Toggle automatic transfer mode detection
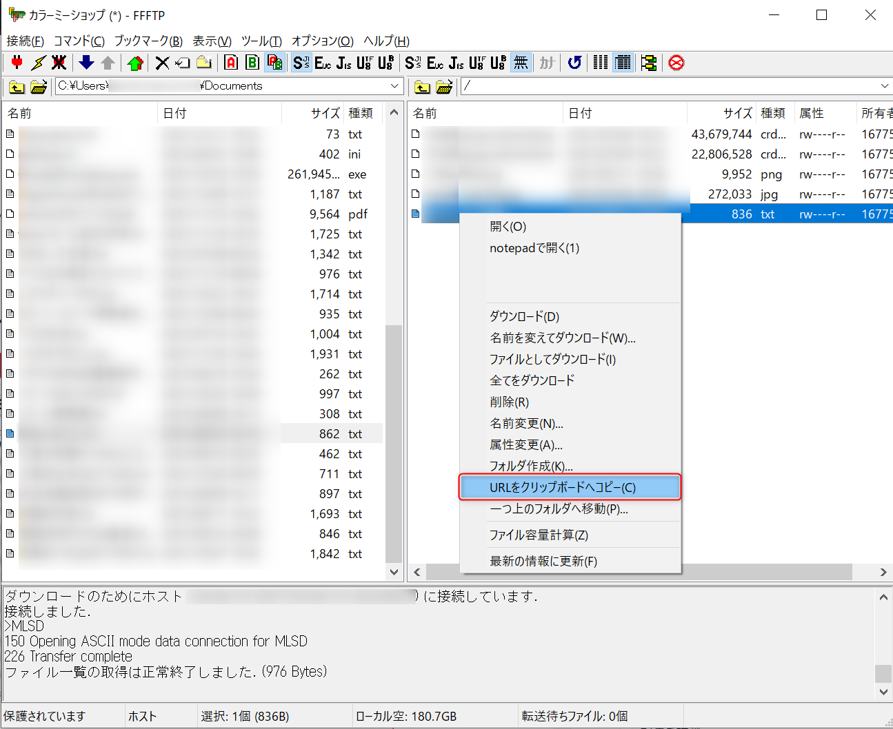This screenshot has height=729, width=893. pos(274,63)
